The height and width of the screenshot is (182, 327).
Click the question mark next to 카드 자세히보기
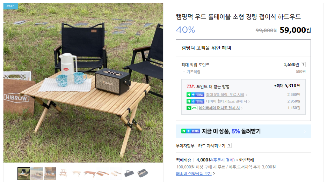(229, 145)
